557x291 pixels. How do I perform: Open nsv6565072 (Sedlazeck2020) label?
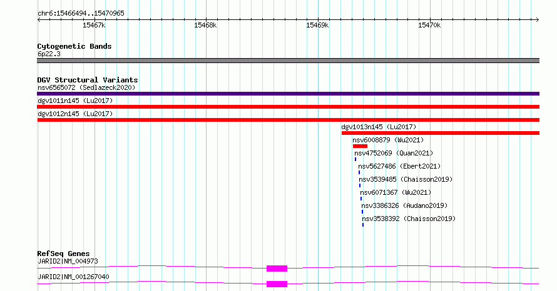point(86,87)
